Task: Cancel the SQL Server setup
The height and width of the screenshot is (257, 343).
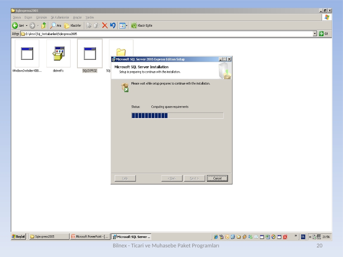Action: (218, 178)
